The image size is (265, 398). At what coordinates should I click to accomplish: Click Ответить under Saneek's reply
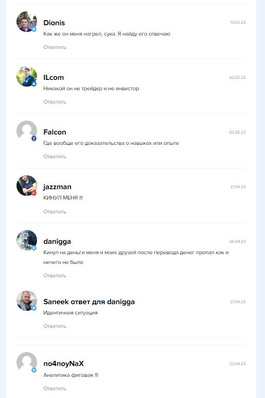pos(55,326)
